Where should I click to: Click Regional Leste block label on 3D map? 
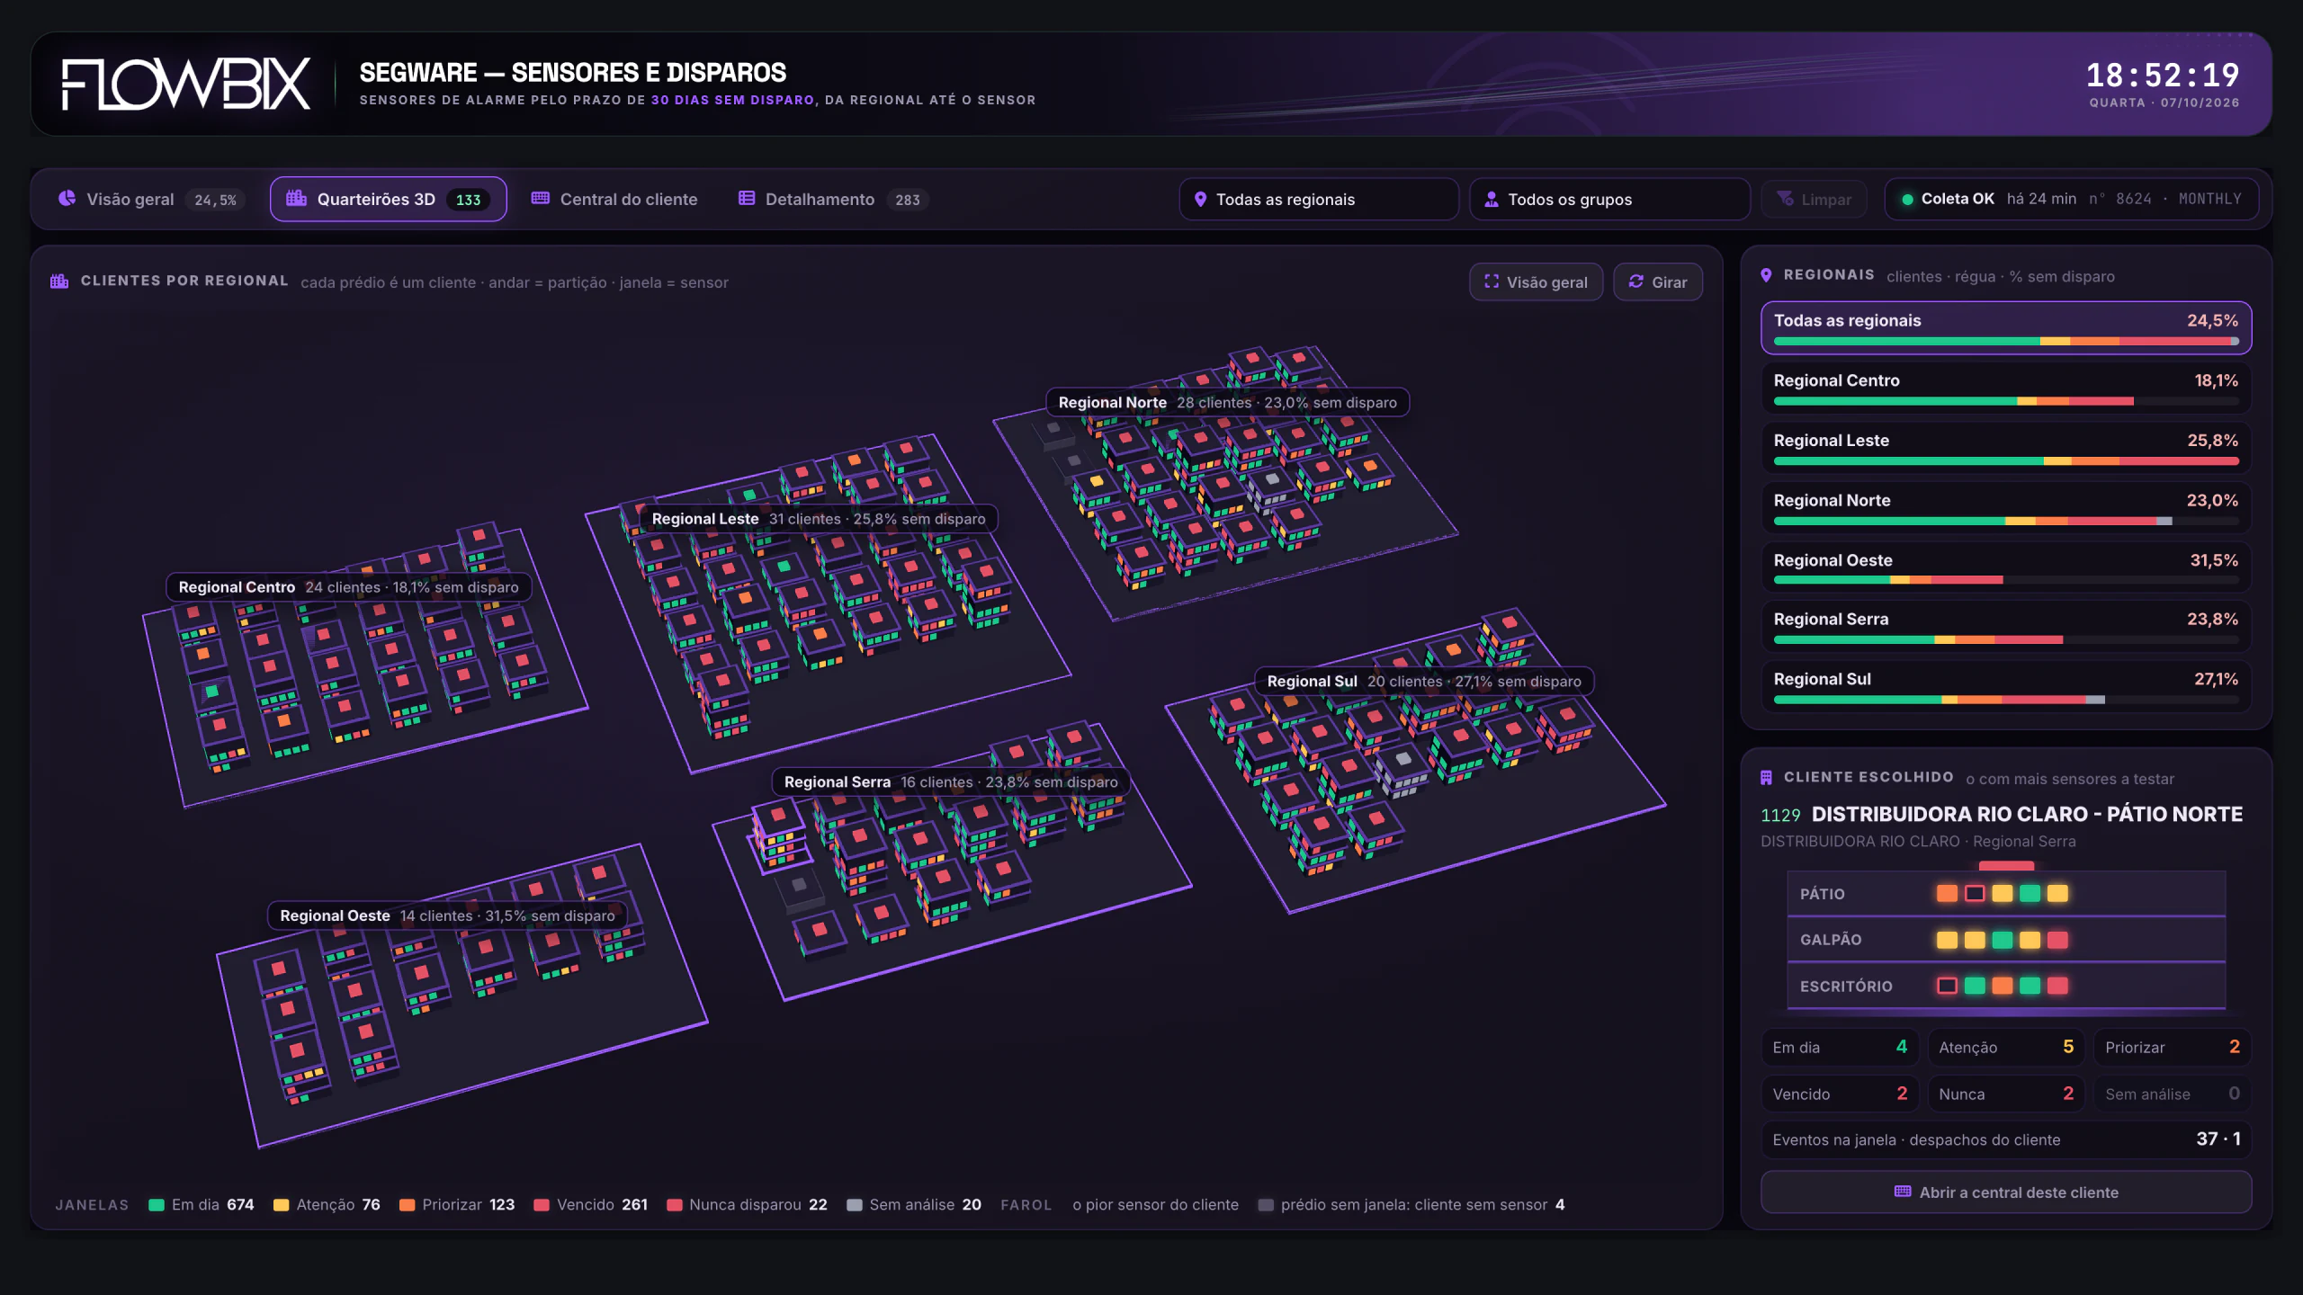819,519
